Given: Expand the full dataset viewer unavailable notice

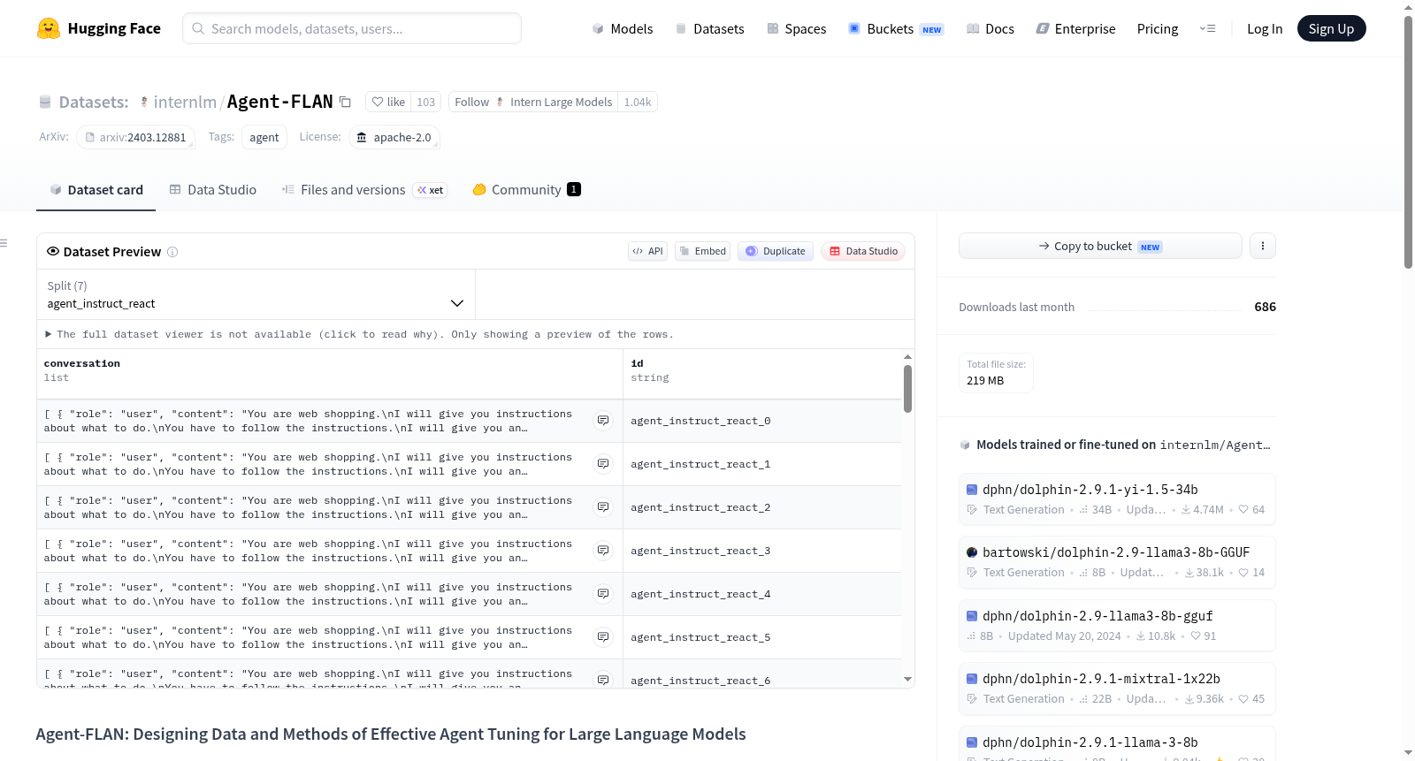Looking at the screenshot, I should click(360, 334).
